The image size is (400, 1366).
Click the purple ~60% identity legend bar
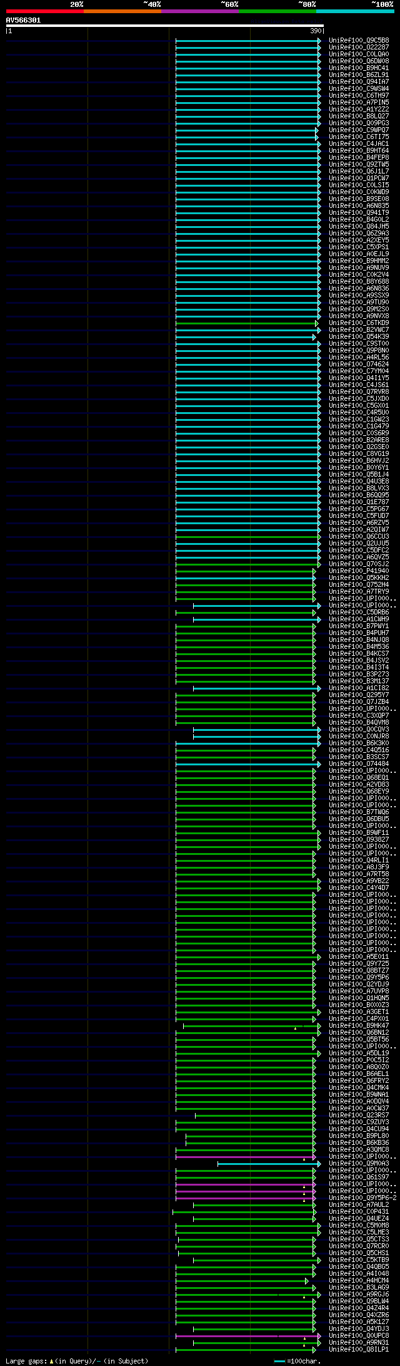click(199, 11)
